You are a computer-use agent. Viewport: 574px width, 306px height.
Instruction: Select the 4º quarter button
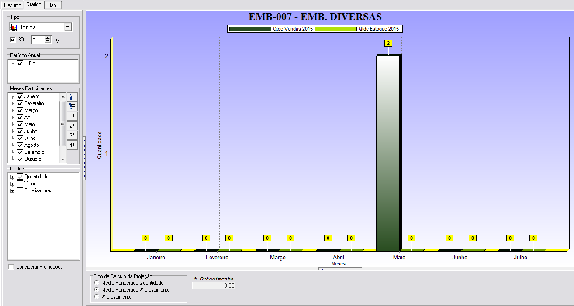coord(73,145)
